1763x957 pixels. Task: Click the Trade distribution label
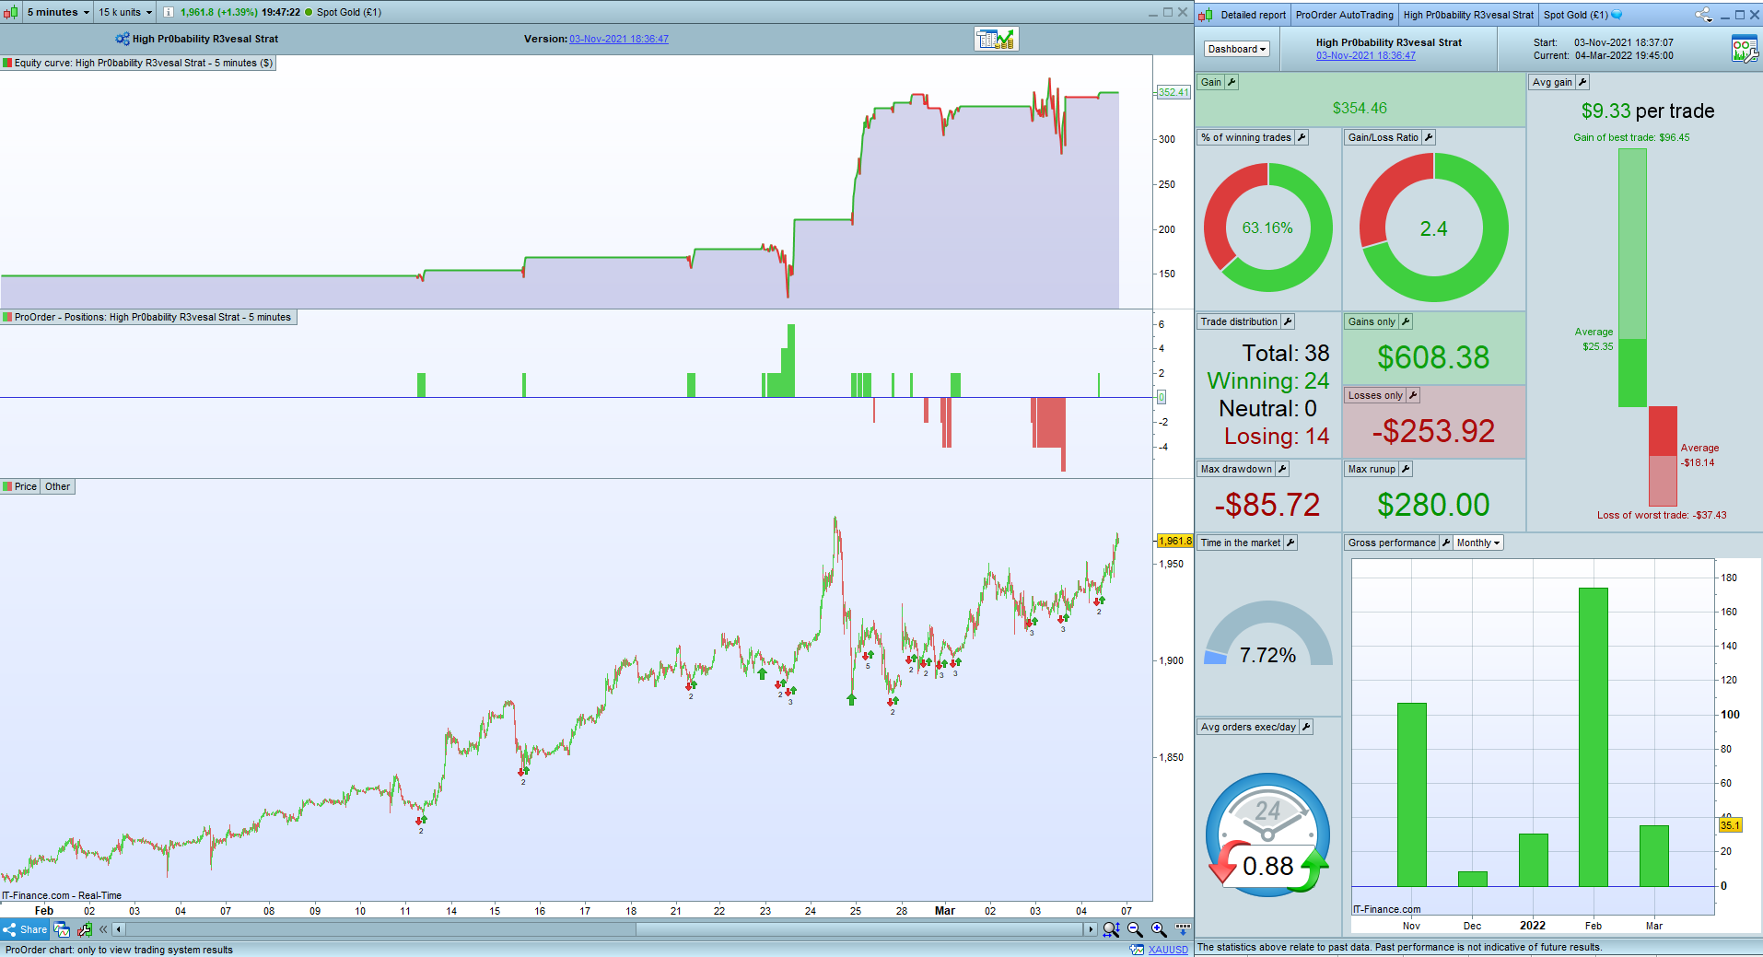(1239, 321)
